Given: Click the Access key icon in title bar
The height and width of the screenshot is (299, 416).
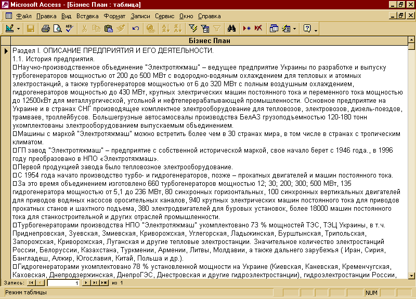Looking at the screenshot, I should 5,5.
